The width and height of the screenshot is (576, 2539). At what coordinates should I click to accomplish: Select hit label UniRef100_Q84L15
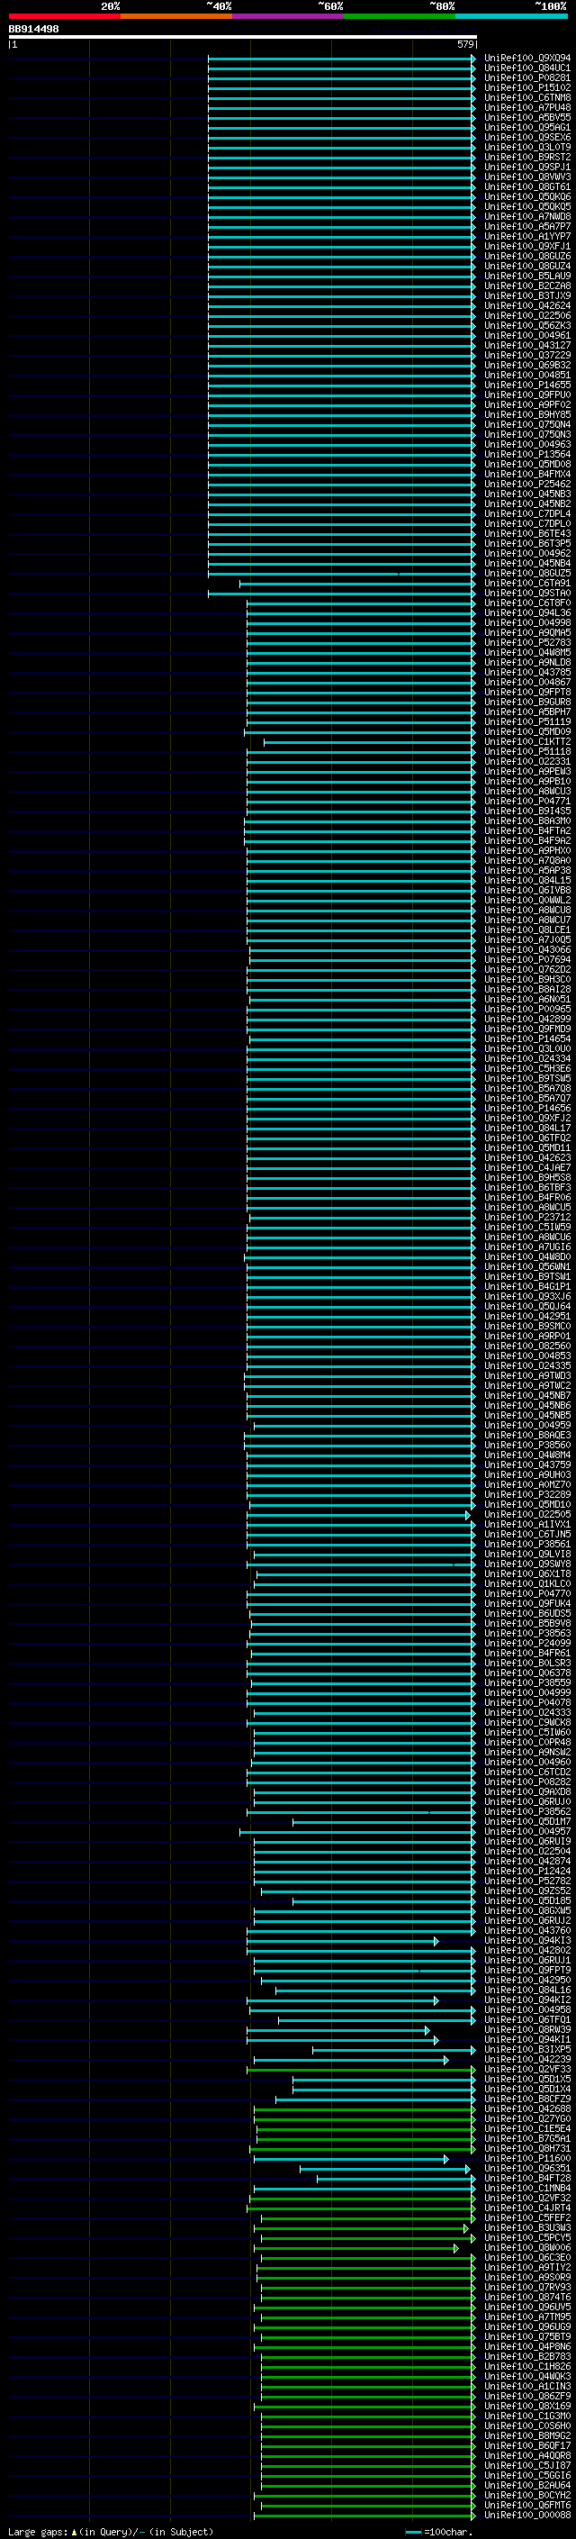(527, 880)
